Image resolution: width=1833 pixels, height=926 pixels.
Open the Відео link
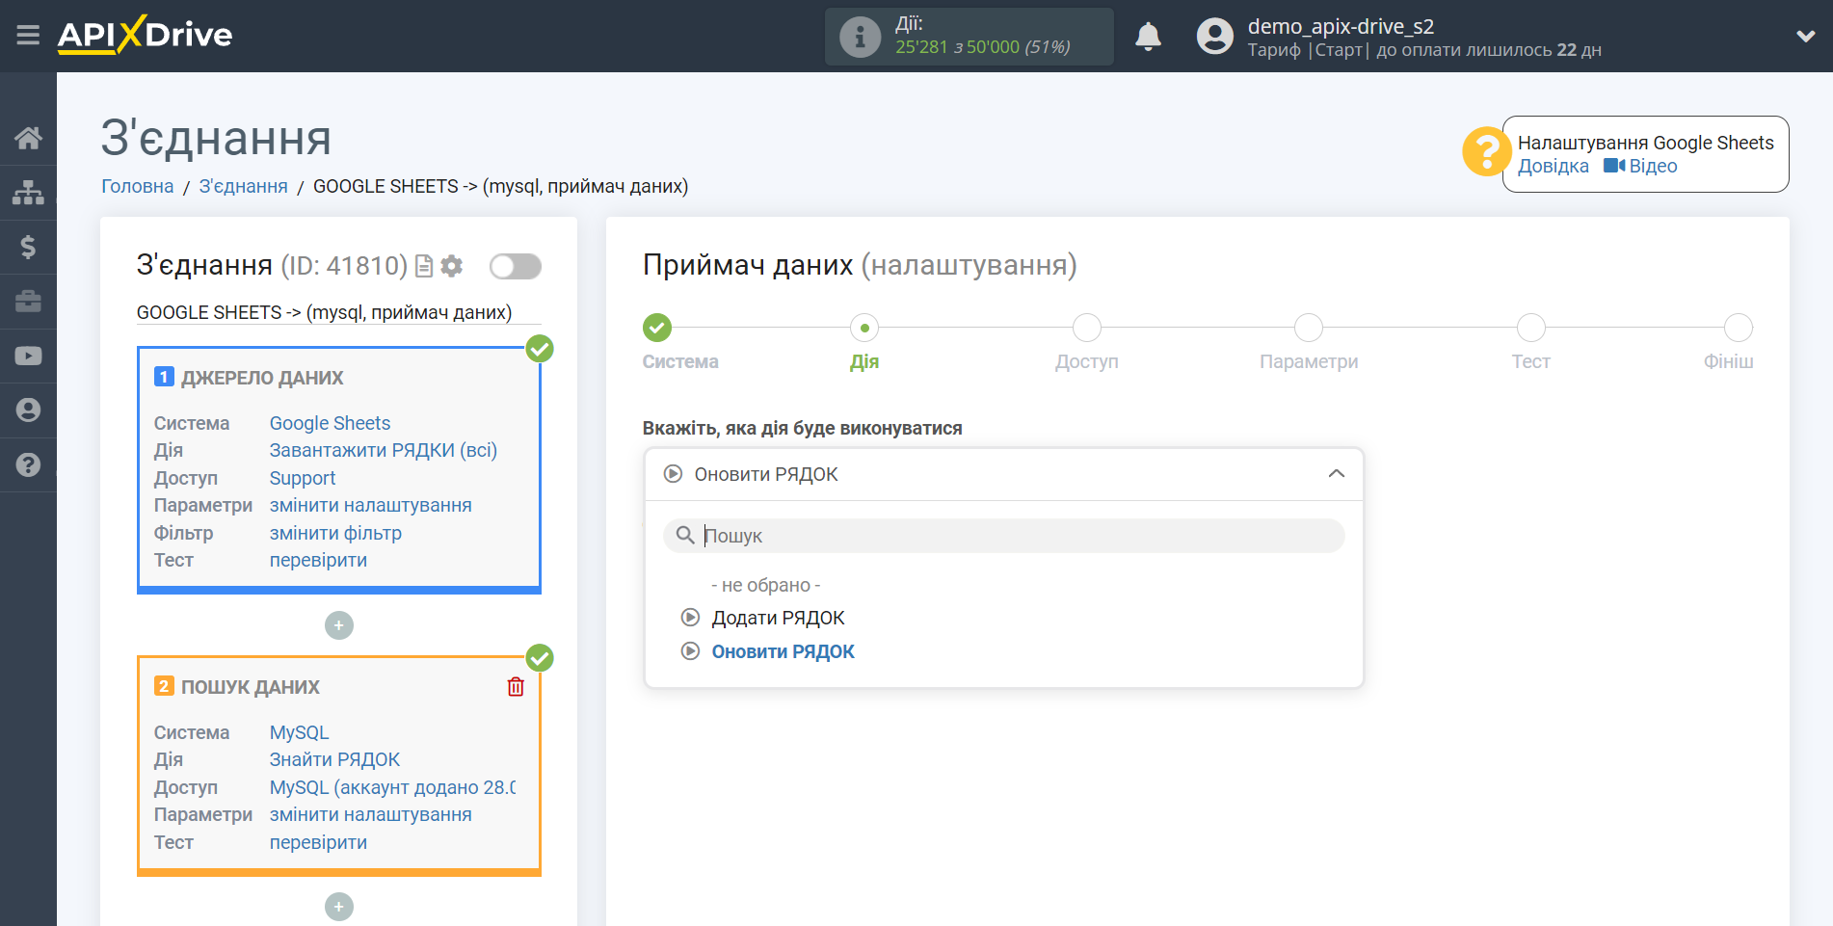[x=1641, y=166]
